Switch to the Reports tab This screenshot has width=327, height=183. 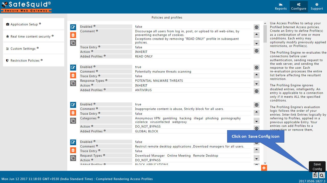tap(281, 6)
